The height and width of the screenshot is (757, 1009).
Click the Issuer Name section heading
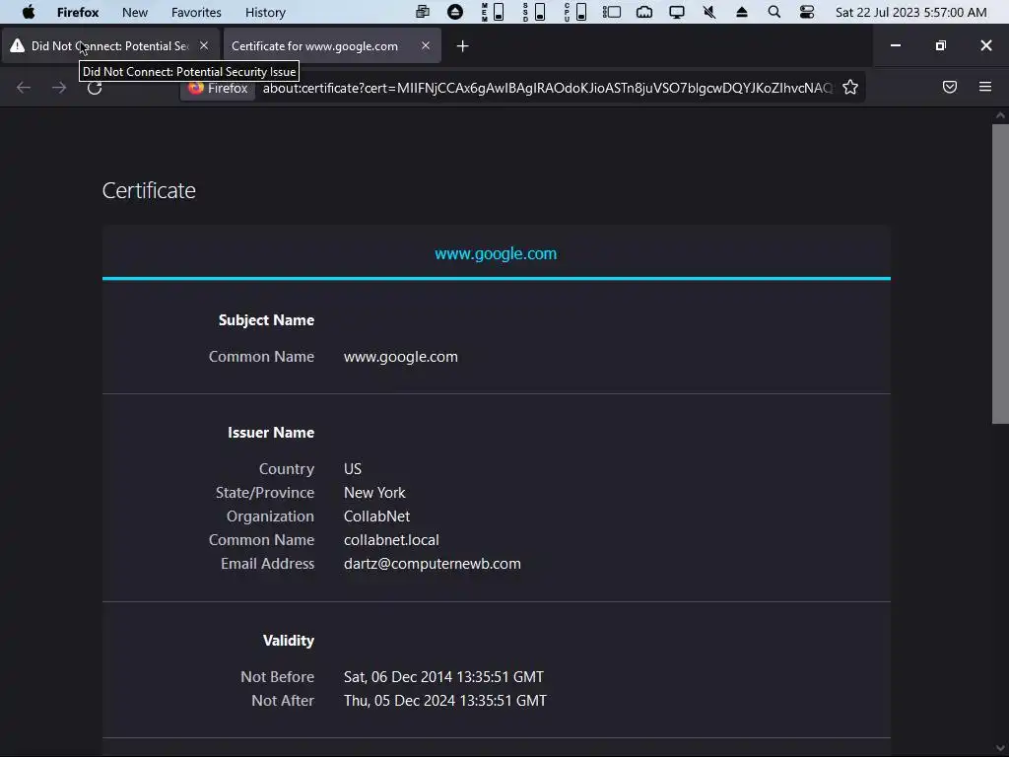(x=271, y=433)
